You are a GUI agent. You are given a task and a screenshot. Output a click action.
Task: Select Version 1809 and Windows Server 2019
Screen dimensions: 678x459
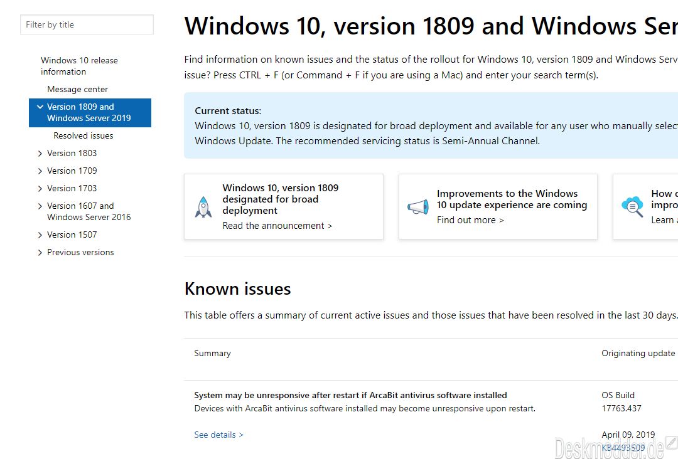[89, 112]
